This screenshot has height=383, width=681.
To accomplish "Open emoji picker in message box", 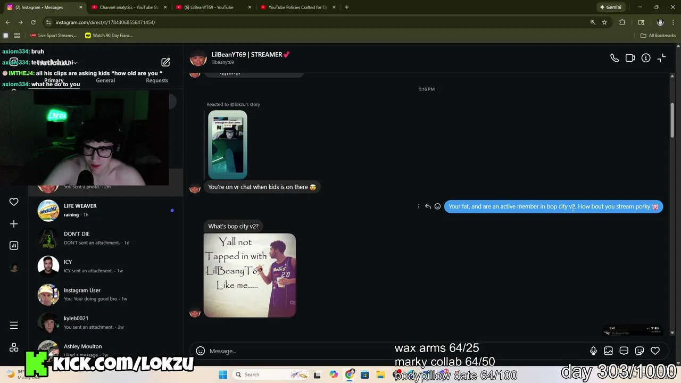I will point(201,351).
